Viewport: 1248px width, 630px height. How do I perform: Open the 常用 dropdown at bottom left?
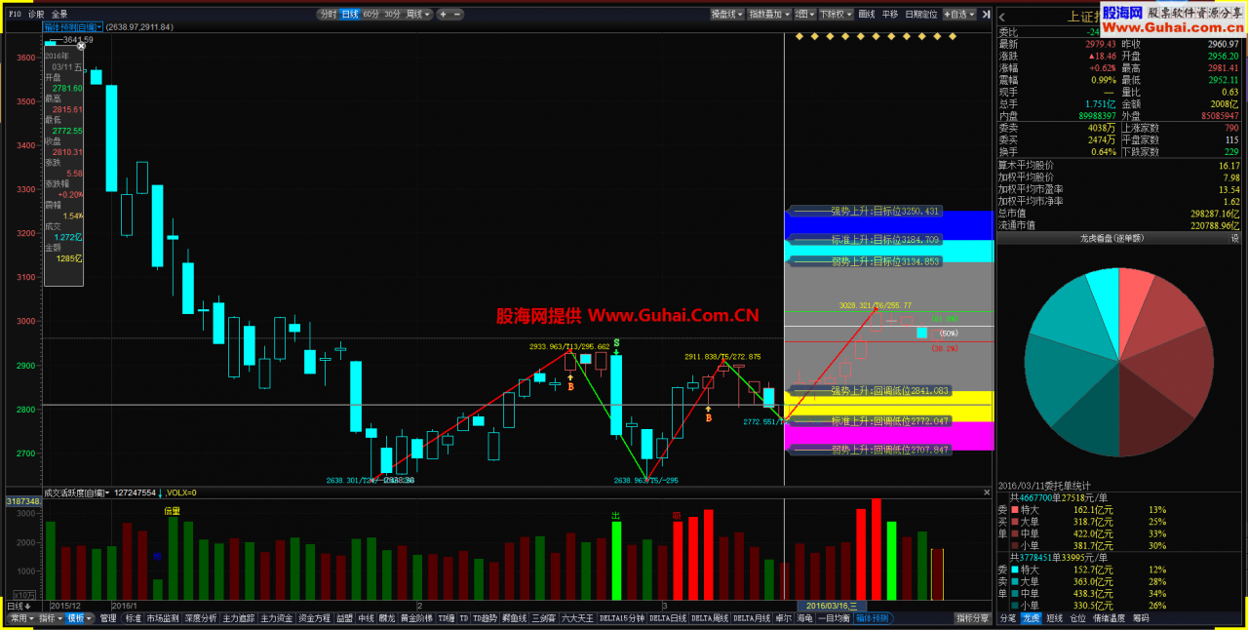pos(21,618)
